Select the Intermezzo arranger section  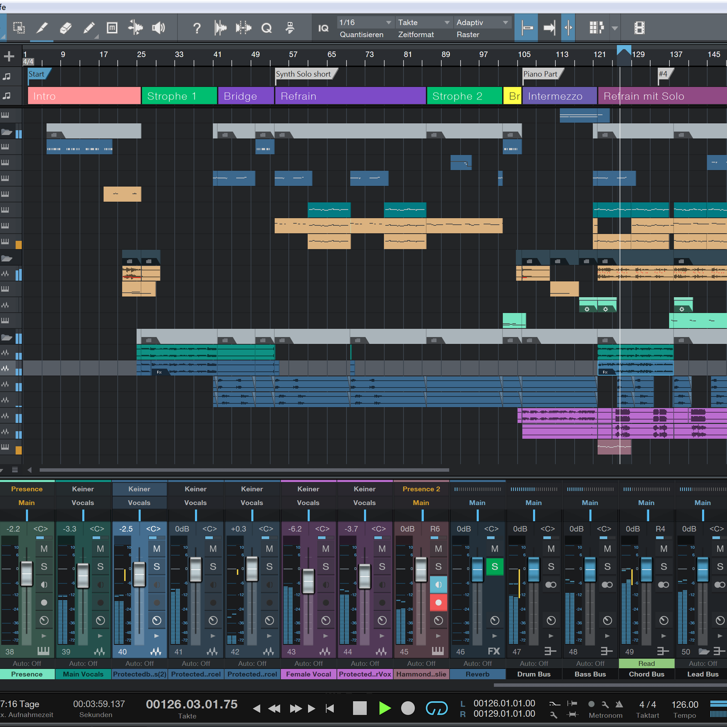pos(559,96)
